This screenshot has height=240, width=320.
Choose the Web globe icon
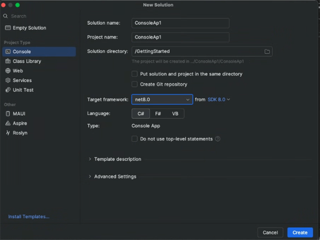pos(8,71)
